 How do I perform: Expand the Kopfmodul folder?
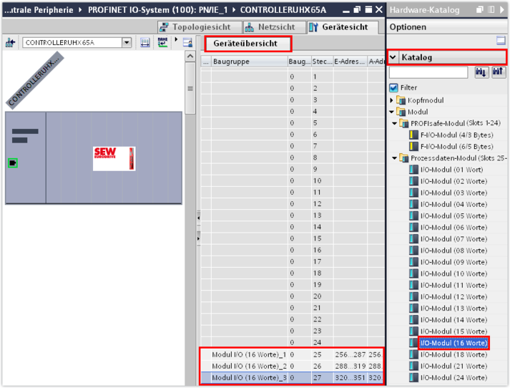point(392,100)
